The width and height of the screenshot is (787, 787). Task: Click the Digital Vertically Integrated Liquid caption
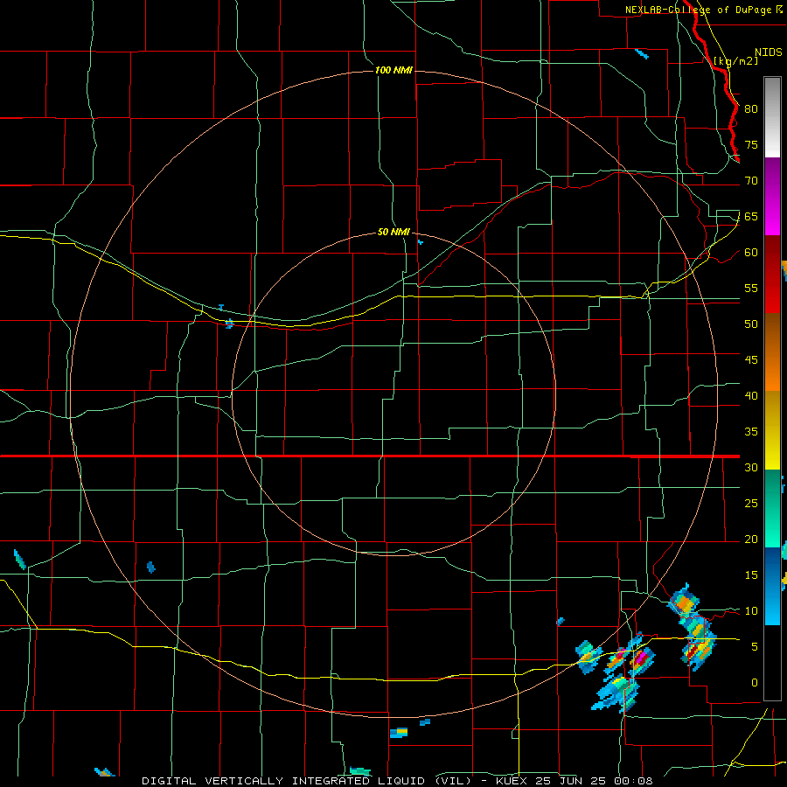click(x=397, y=781)
